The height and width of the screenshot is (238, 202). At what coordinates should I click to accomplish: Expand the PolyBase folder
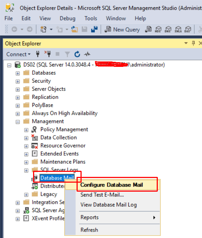(x=18, y=106)
